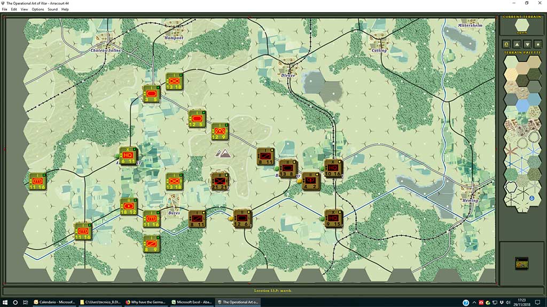Click the Mittersheim town label

point(470,26)
